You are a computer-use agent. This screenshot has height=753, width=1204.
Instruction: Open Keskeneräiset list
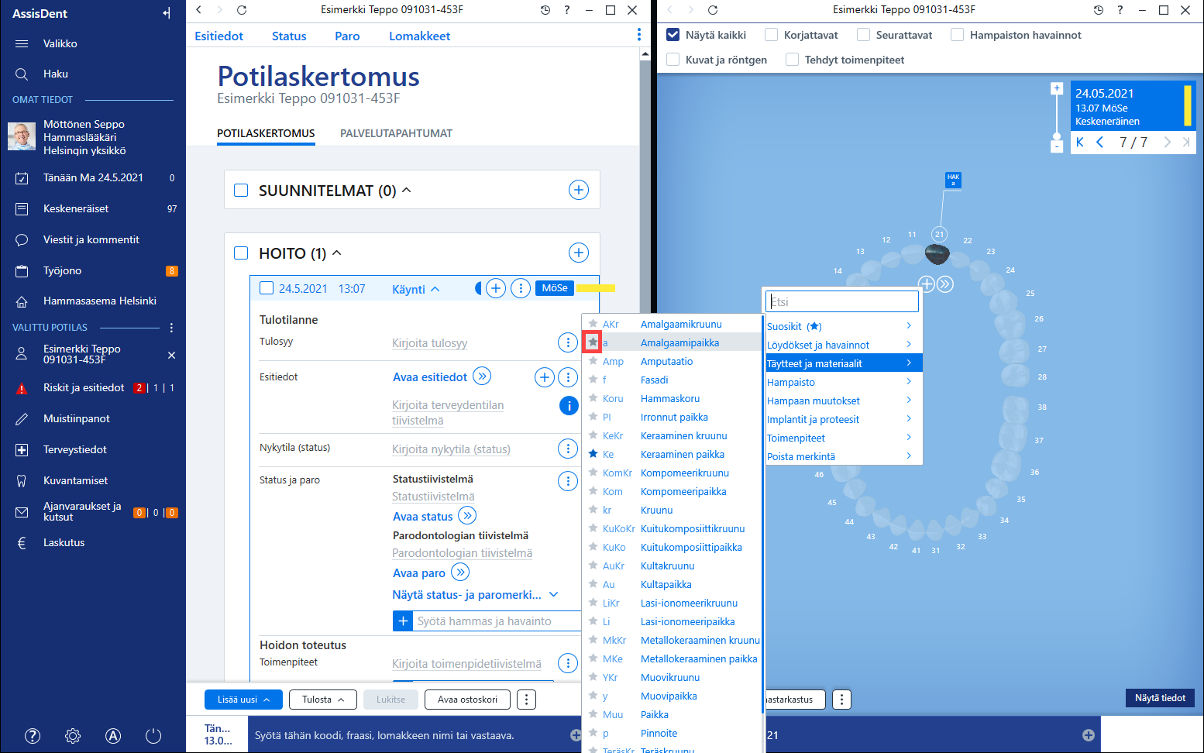pos(93,209)
